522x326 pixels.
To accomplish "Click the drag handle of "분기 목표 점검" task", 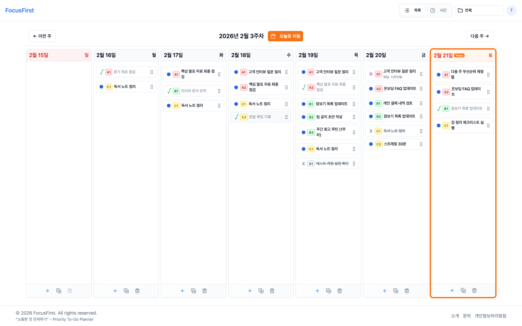I will point(151,72).
